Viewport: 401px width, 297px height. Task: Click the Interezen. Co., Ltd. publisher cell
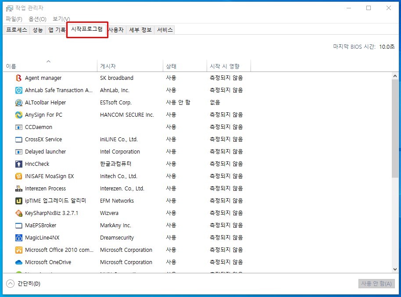pos(122,189)
